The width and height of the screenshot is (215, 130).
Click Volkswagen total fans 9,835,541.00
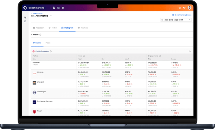pyautogui.click(x=83, y=91)
